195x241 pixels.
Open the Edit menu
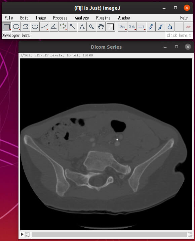[24, 18]
